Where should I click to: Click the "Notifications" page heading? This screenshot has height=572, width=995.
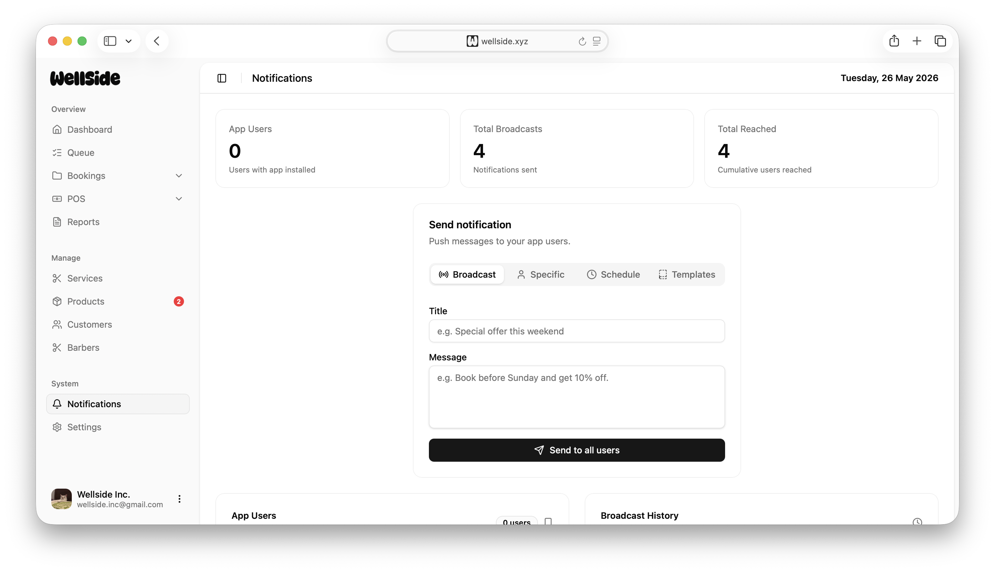[282, 78]
